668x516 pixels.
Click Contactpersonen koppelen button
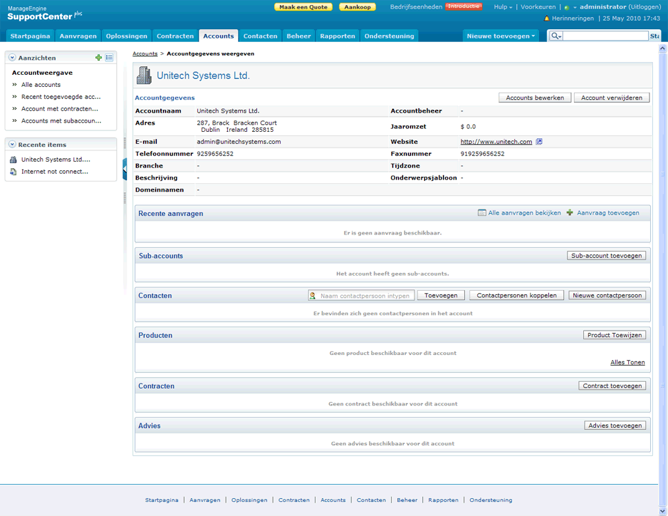(516, 295)
